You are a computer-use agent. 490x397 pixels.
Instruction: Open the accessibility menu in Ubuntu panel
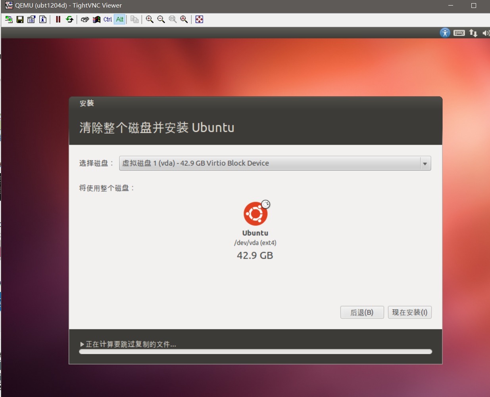pyautogui.click(x=445, y=33)
